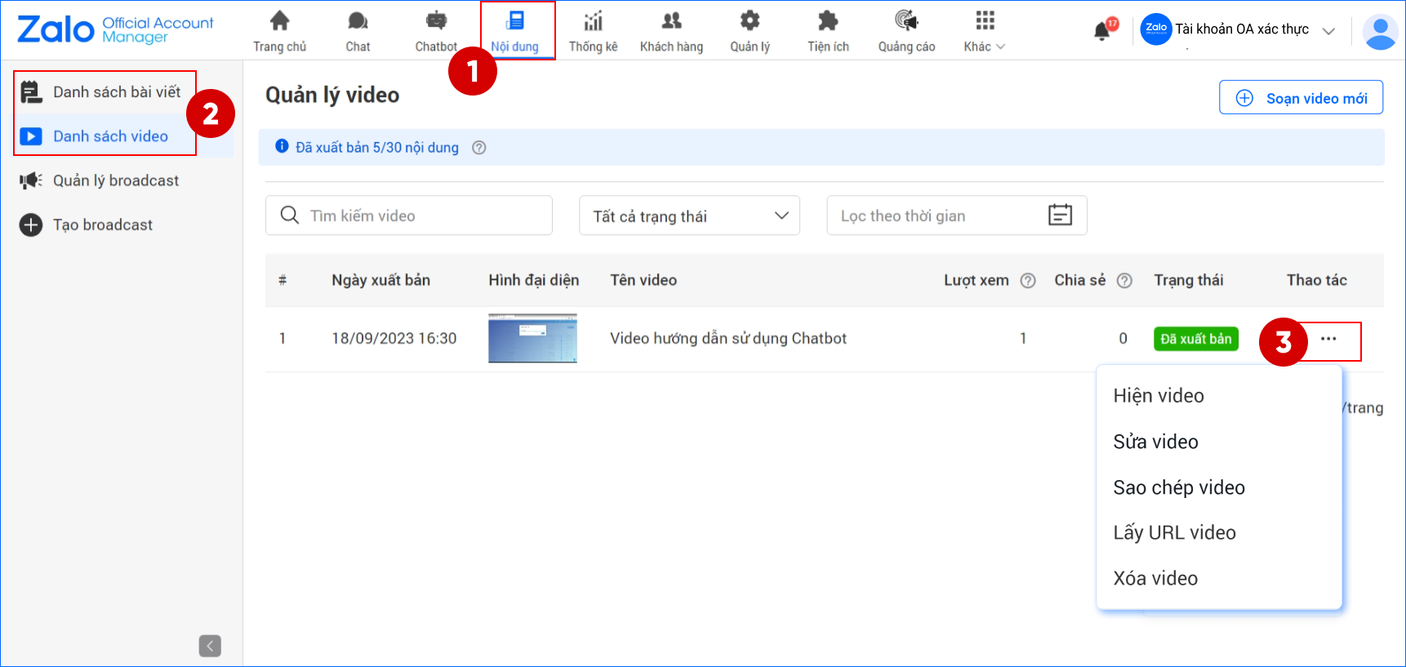Select Lấy URL video option

1174,532
